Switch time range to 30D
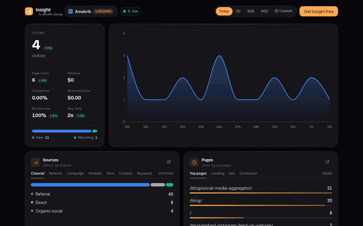Image resolution: width=363 pixels, height=226 pixels. tap(250, 11)
